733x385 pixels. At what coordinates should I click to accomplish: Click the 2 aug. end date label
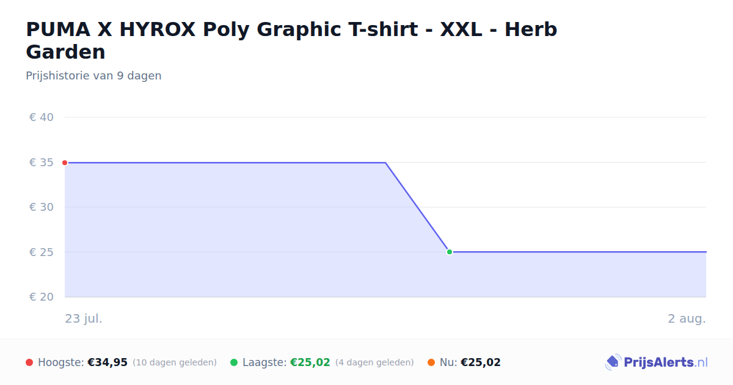[687, 319]
